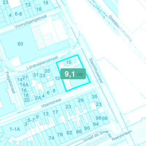Click house number 86
The height and width of the screenshot is (146, 146).
pyautogui.click(x=79, y=131)
